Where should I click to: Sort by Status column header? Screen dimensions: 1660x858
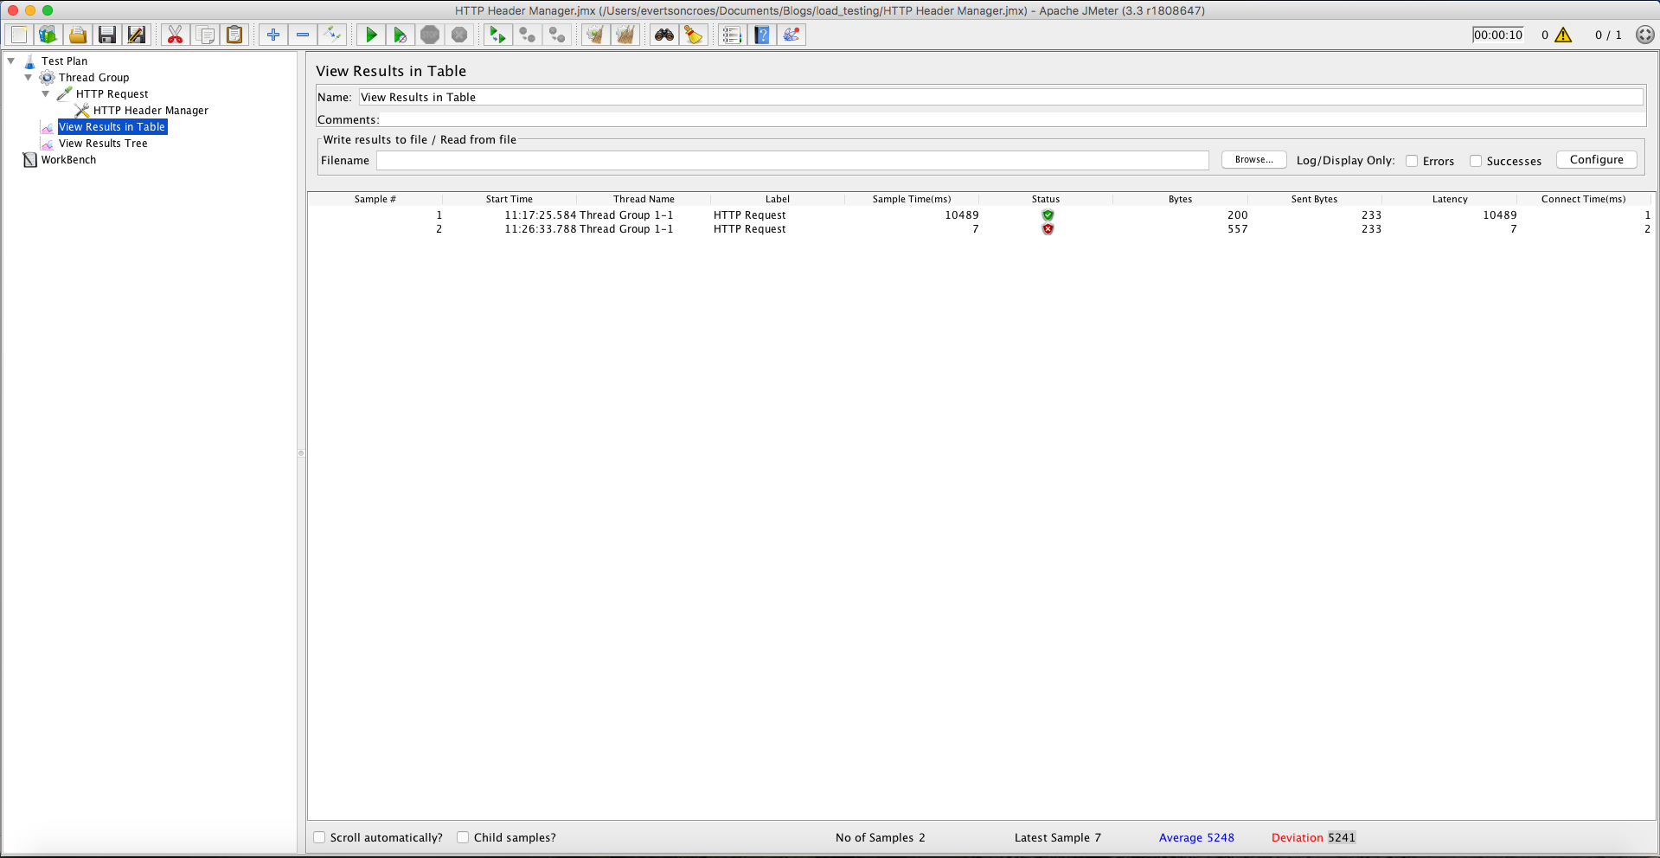click(x=1046, y=199)
